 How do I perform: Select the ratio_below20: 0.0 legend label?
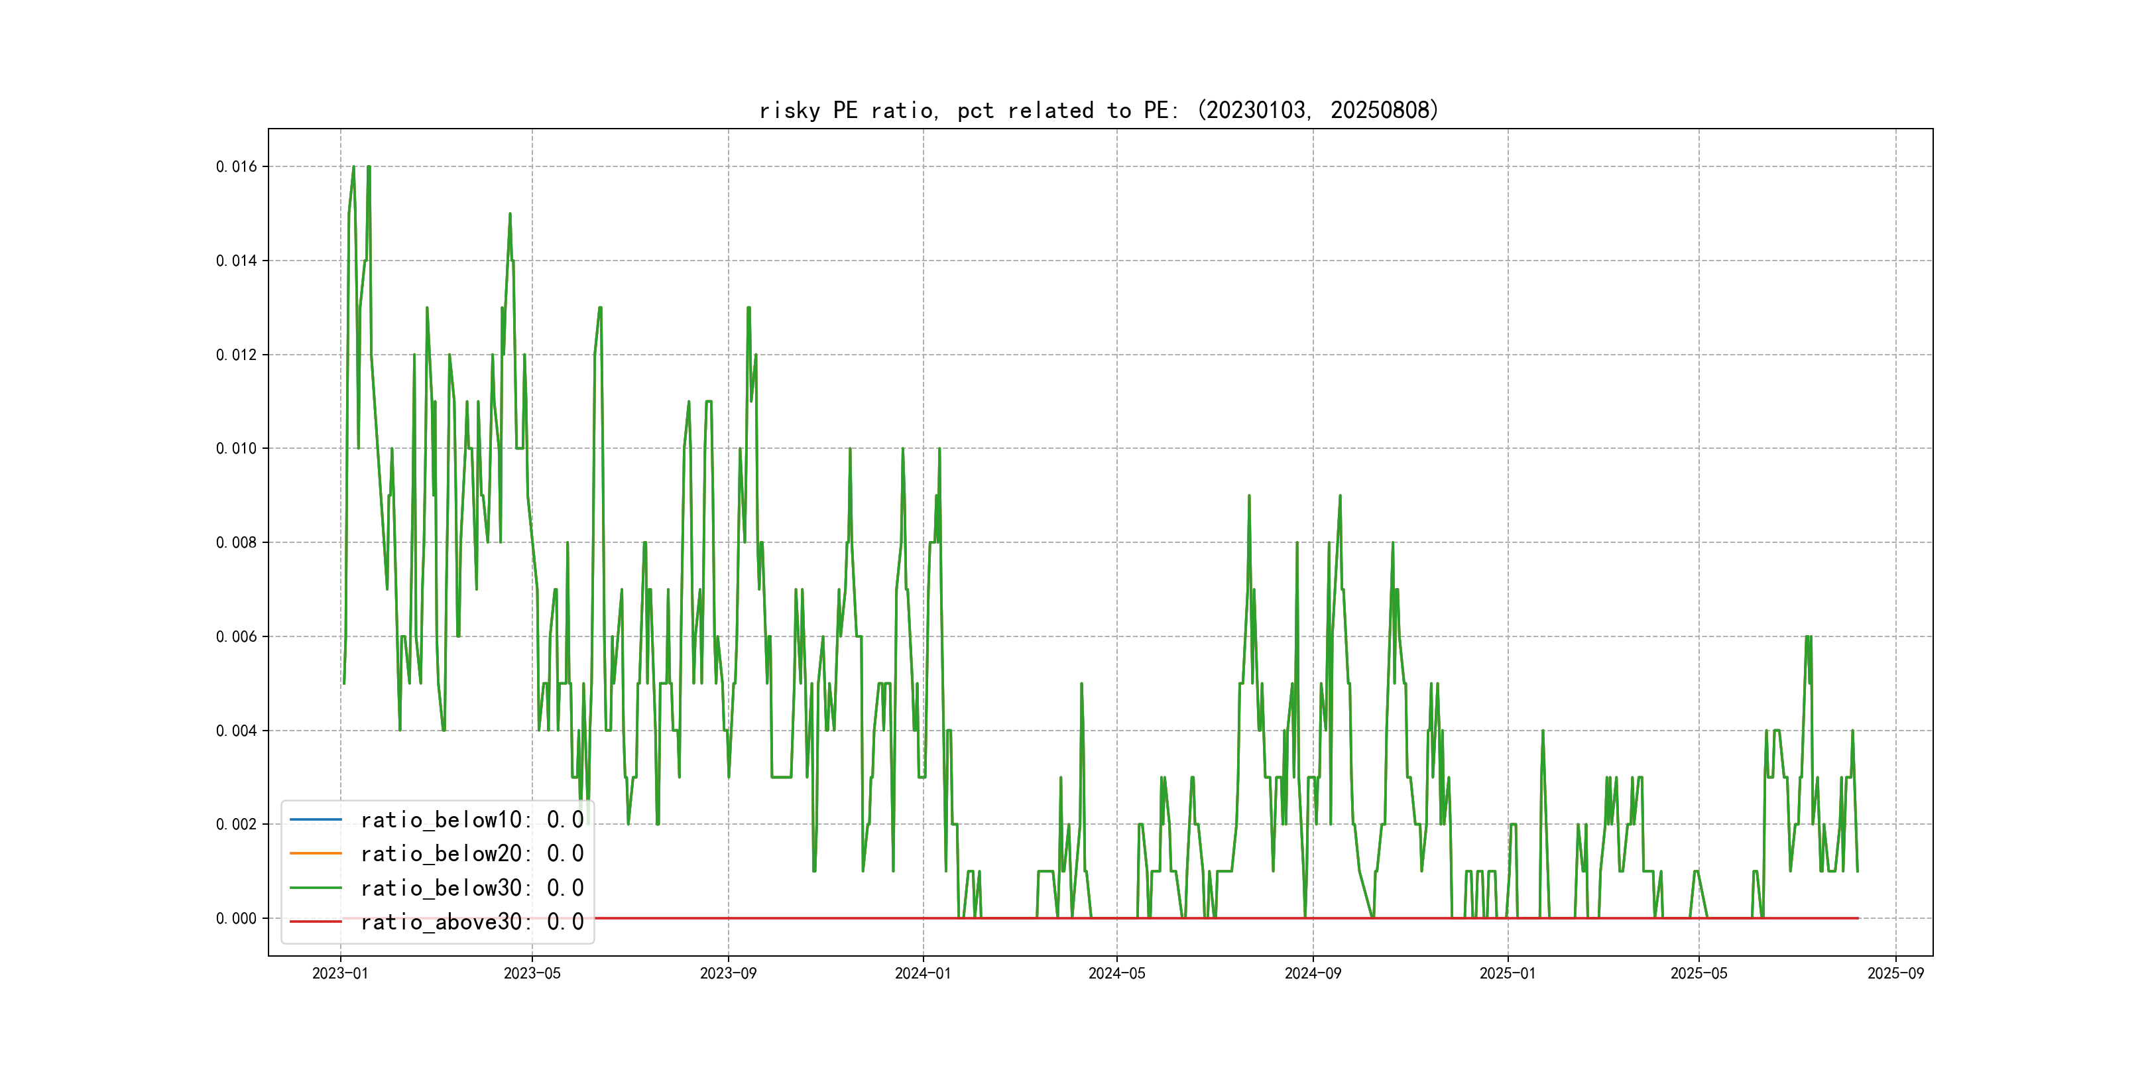(x=471, y=853)
